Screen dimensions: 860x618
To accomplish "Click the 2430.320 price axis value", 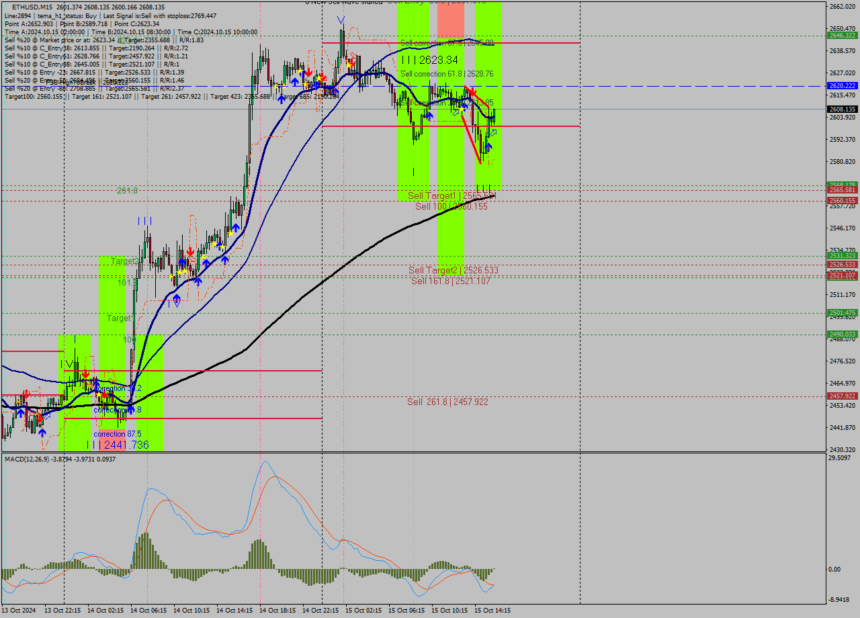I will point(843,449).
